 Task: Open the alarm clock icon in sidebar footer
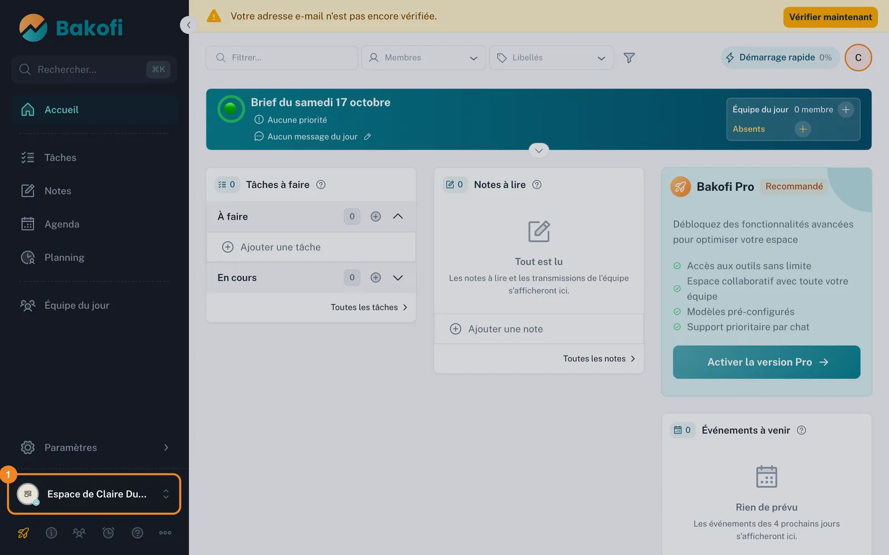108,533
